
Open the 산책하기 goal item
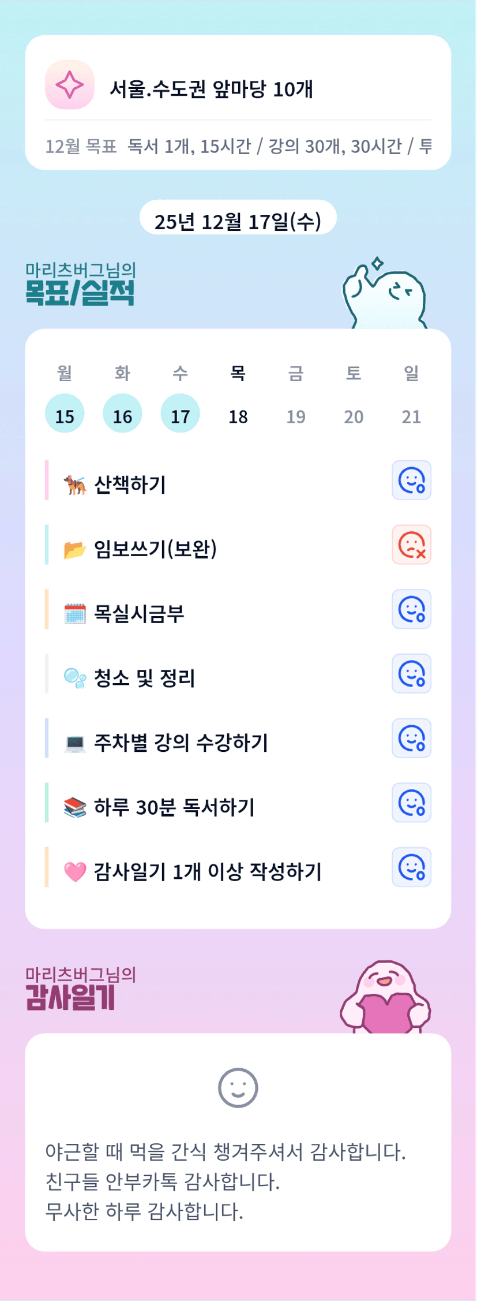tap(130, 484)
